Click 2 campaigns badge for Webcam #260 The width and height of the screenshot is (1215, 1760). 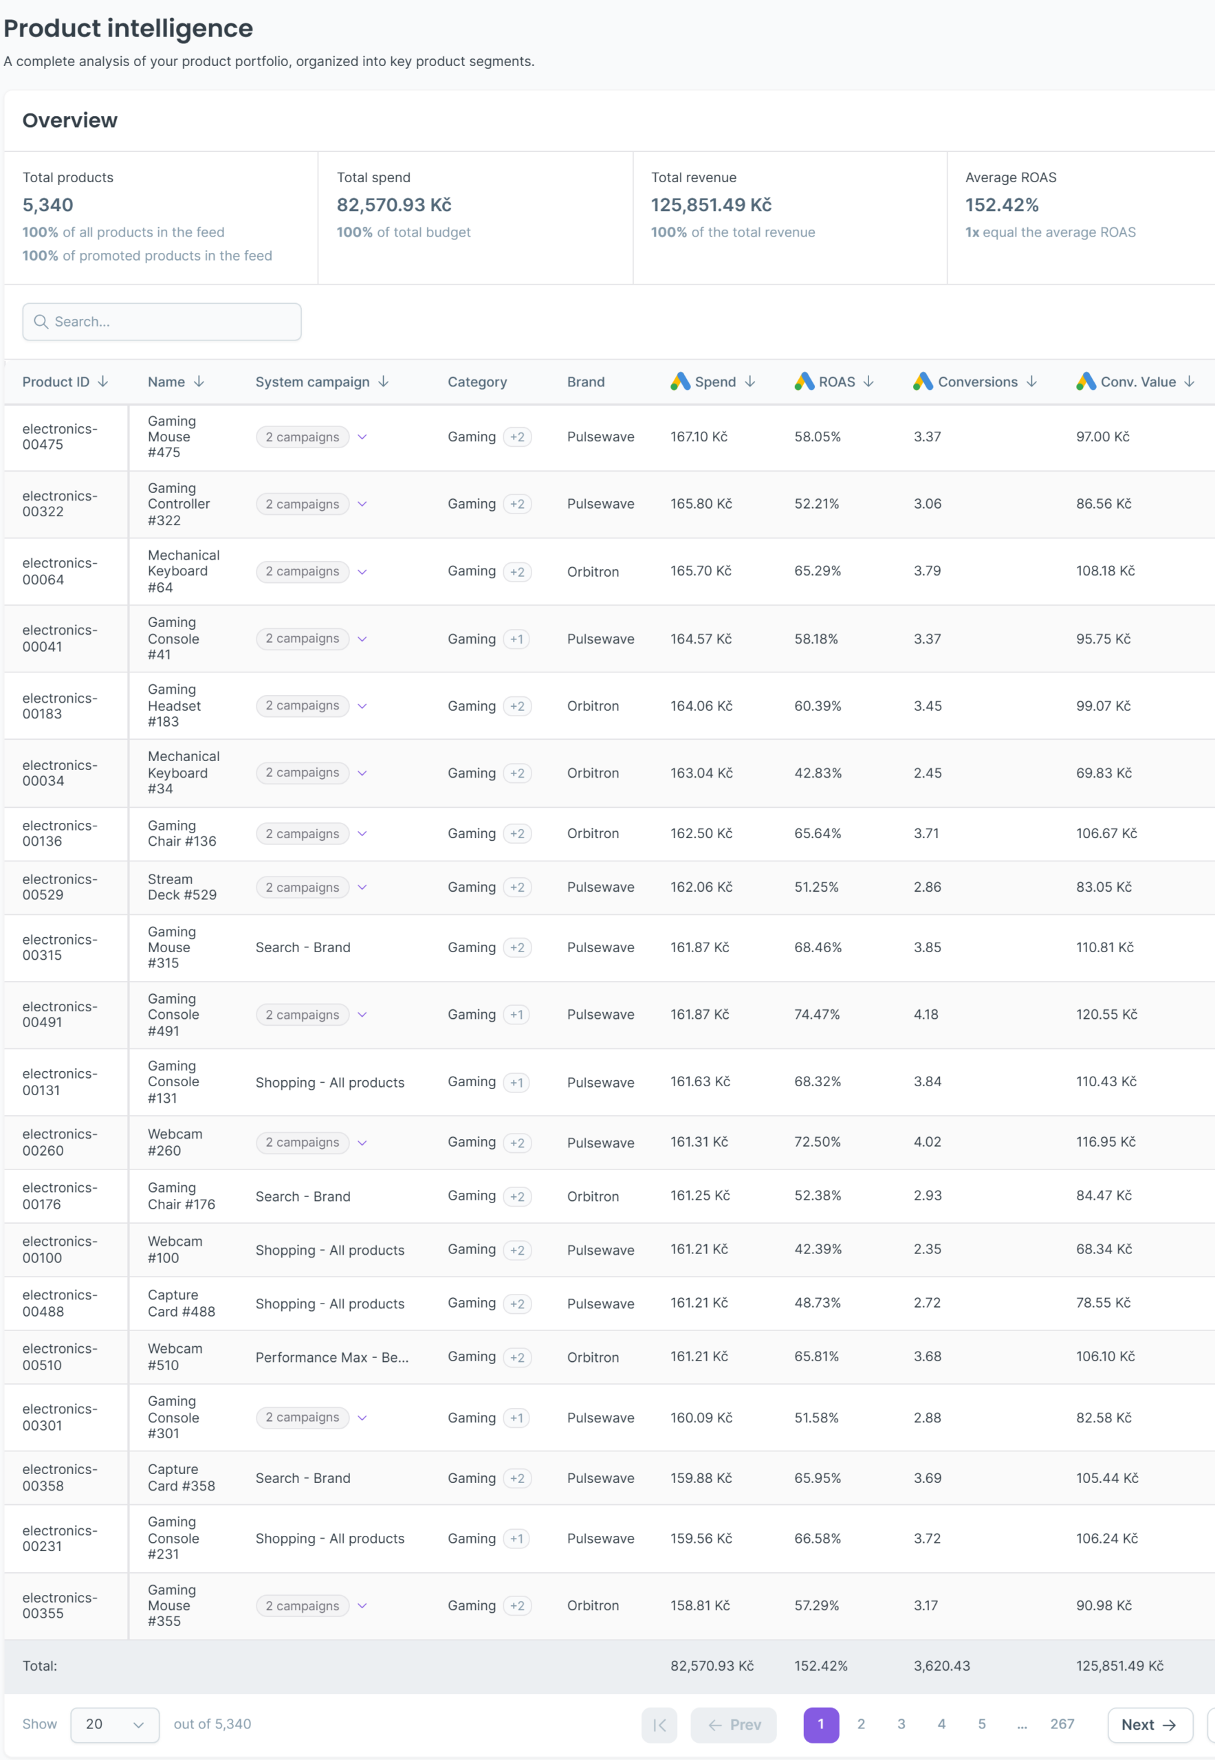303,1143
